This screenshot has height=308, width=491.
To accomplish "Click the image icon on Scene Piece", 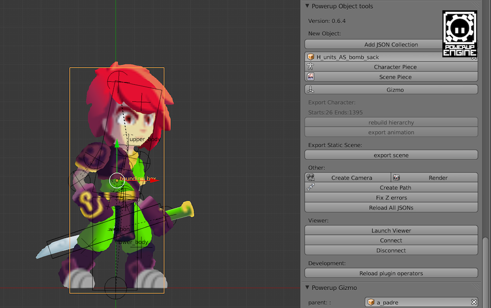I will pyautogui.click(x=310, y=76).
